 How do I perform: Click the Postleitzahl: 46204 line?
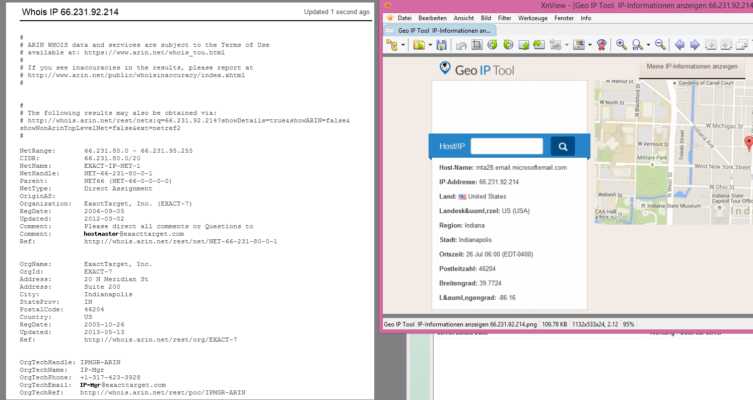pyautogui.click(x=467, y=269)
